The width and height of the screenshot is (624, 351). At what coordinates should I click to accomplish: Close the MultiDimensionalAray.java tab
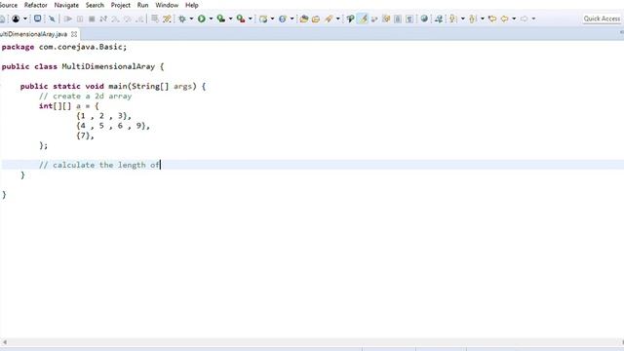point(74,34)
